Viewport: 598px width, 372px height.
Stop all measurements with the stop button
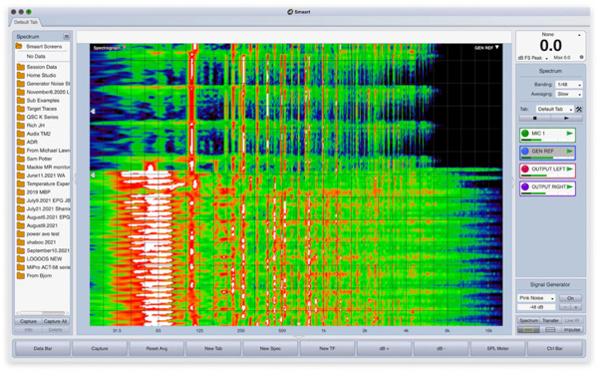[535, 119]
